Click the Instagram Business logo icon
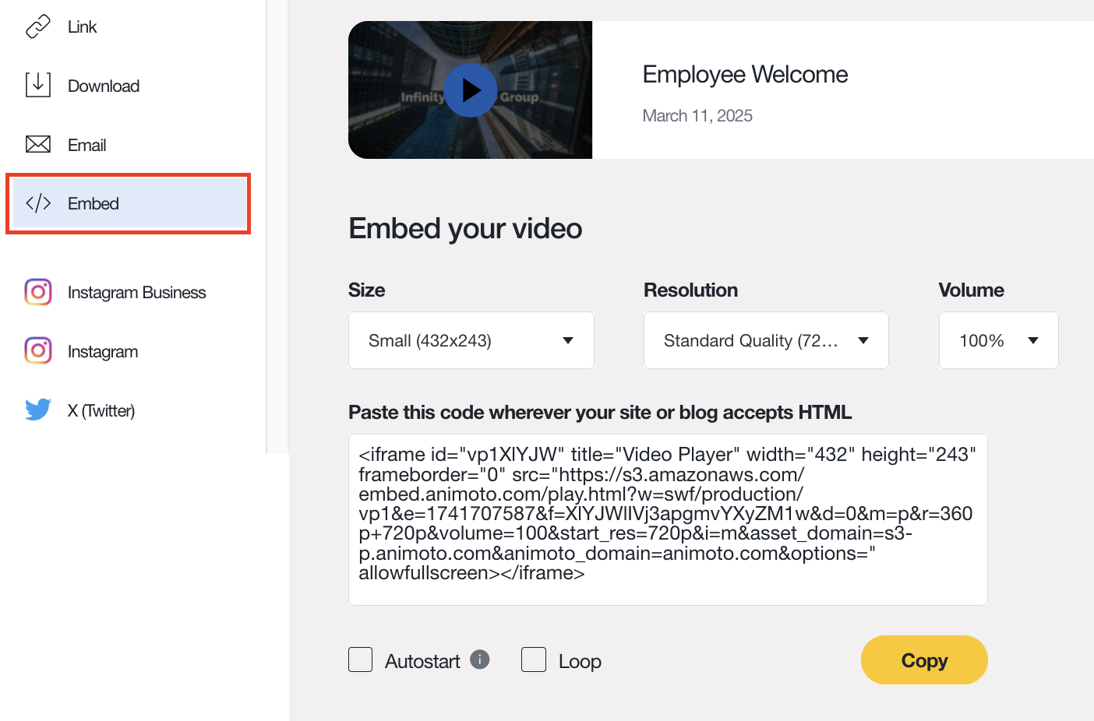 click(x=38, y=292)
